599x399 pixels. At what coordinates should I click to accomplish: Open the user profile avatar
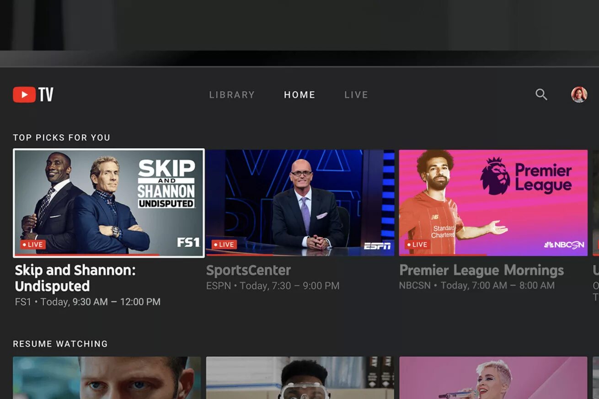579,95
